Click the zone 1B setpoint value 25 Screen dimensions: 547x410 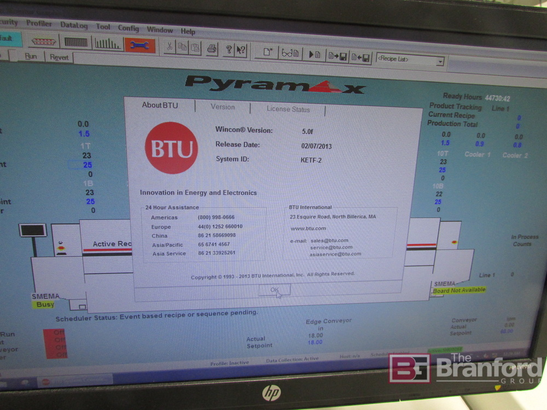[x=90, y=202]
